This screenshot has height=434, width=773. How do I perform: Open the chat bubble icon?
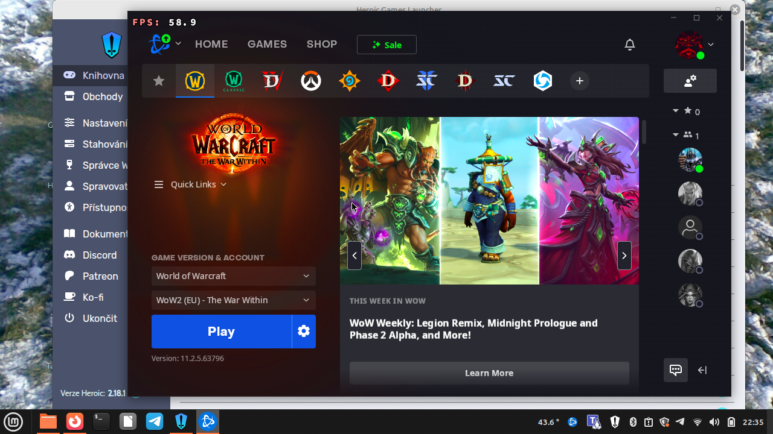point(675,370)
